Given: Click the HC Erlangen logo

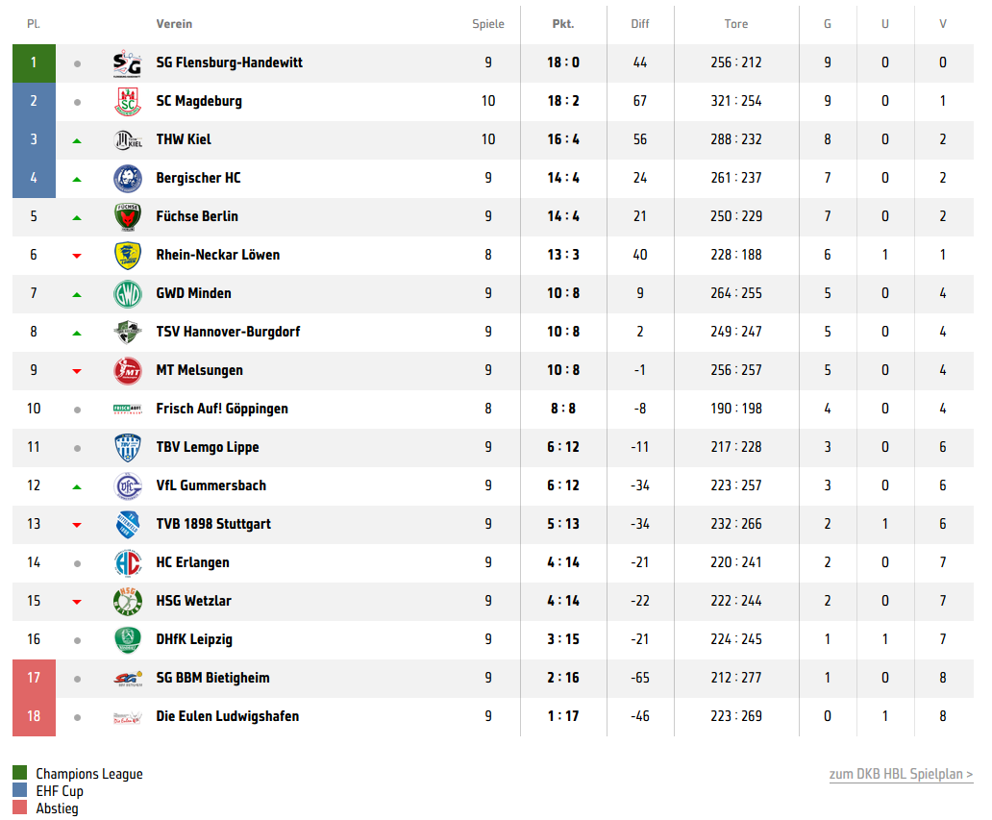Looking at the screenshot, I should pos(128,563).
